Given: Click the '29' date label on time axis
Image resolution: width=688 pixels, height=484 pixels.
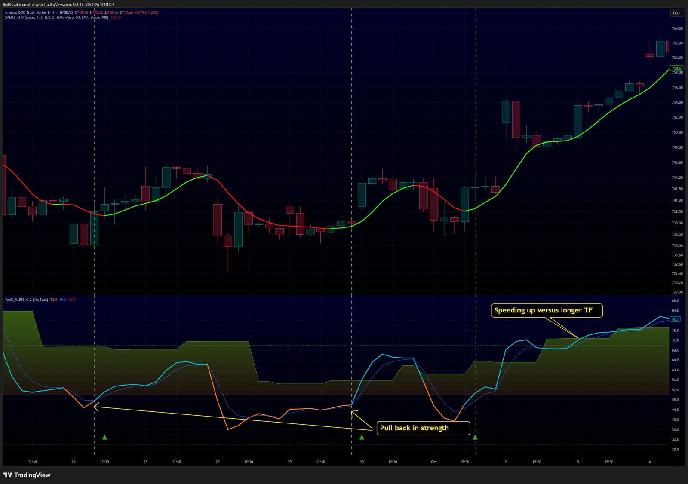Looking at the screenshot, I should point(289,462).
